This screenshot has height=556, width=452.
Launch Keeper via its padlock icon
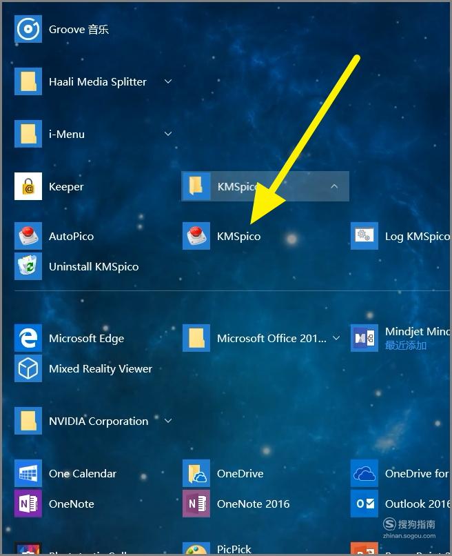coord(28,186)
